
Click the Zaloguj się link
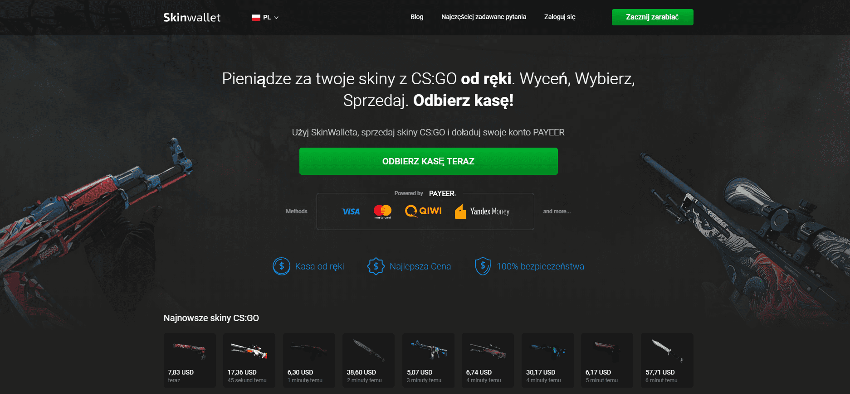560,17
